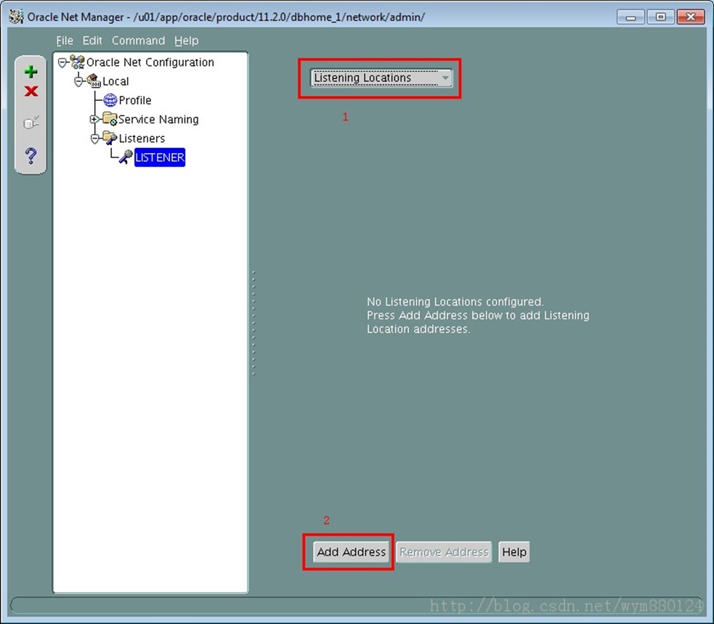Minimize the Oracle Net Manager window
Viewport: 714px width, 624px height.
[630, 17]
